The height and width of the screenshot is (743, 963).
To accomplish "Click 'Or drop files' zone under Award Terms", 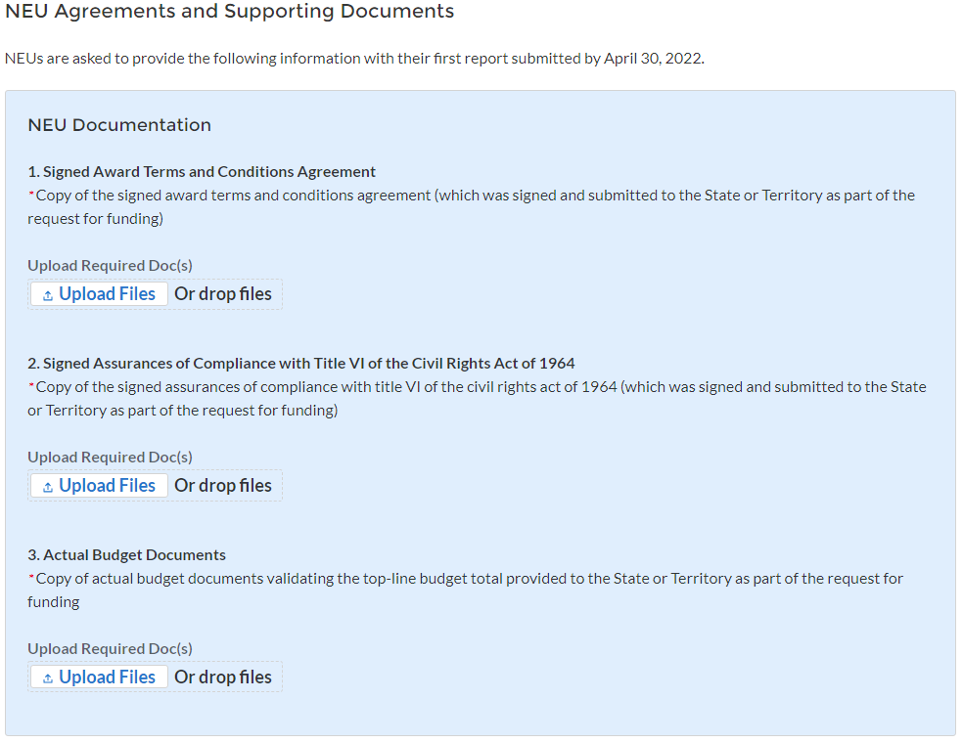I will 223,294.
